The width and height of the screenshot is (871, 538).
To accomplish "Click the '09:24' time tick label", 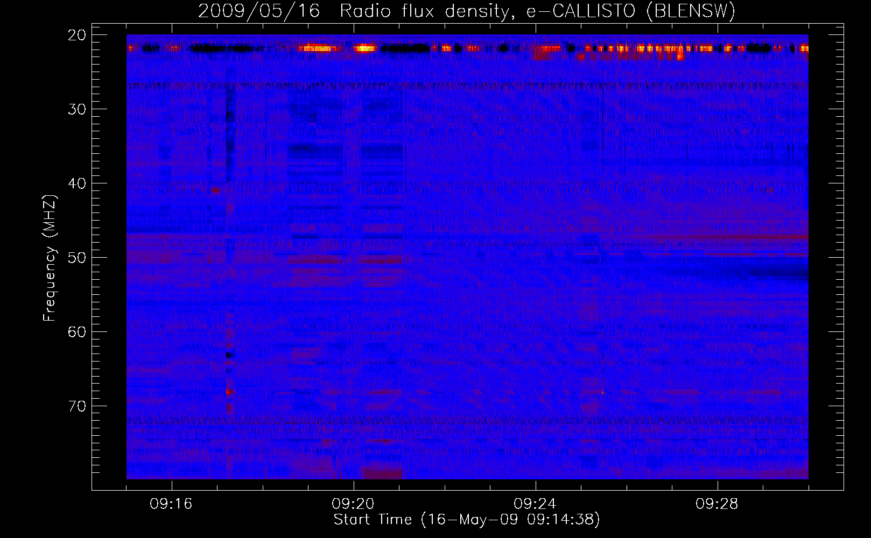I will 535,504.
